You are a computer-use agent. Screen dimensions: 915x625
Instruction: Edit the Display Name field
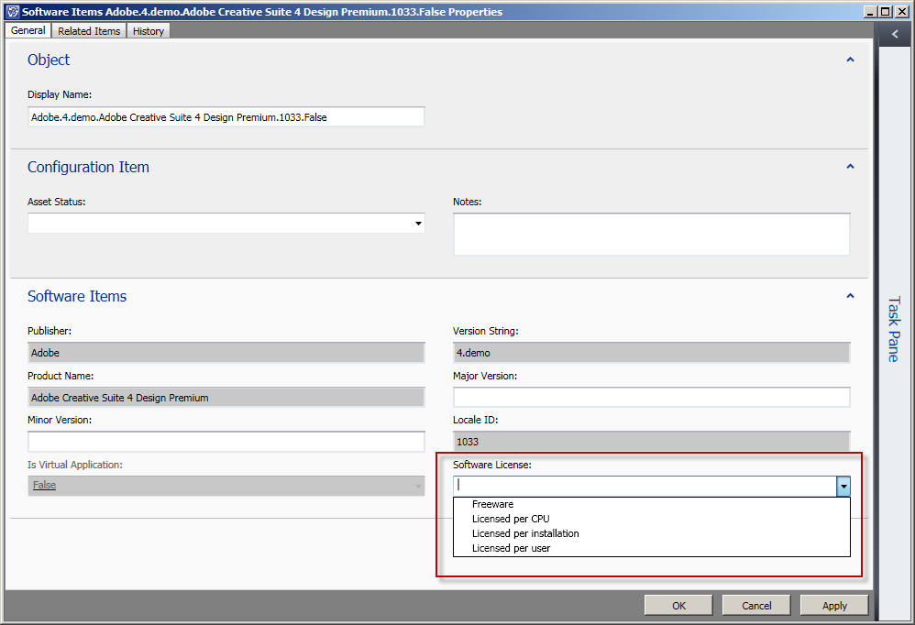click(x=226, y=116)
